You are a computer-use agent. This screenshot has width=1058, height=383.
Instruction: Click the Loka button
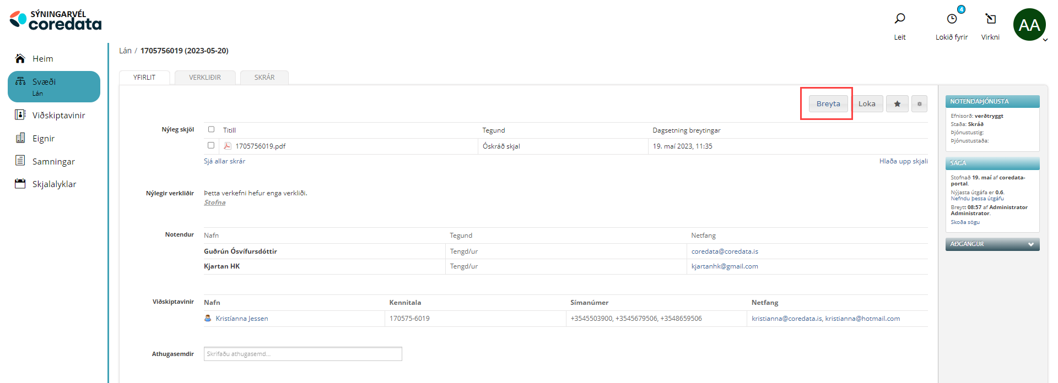(x=867, y=104)
